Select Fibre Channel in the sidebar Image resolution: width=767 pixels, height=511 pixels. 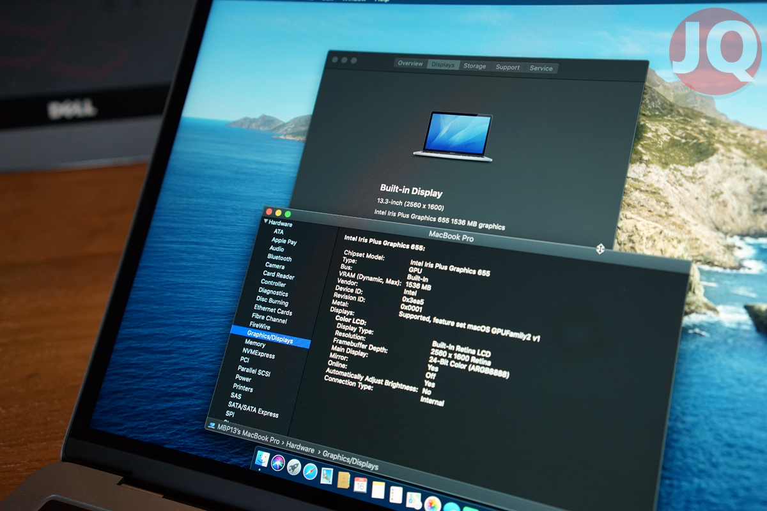269,319
